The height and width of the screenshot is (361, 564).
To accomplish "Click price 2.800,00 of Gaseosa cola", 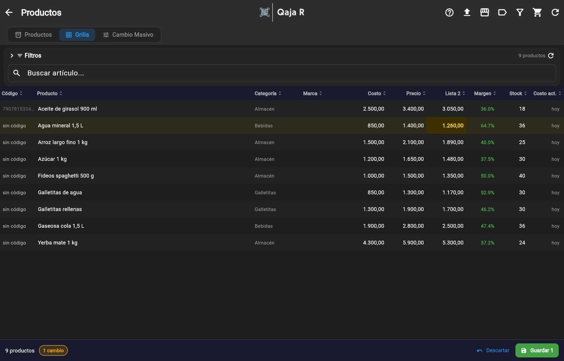I will pos(413,226).
